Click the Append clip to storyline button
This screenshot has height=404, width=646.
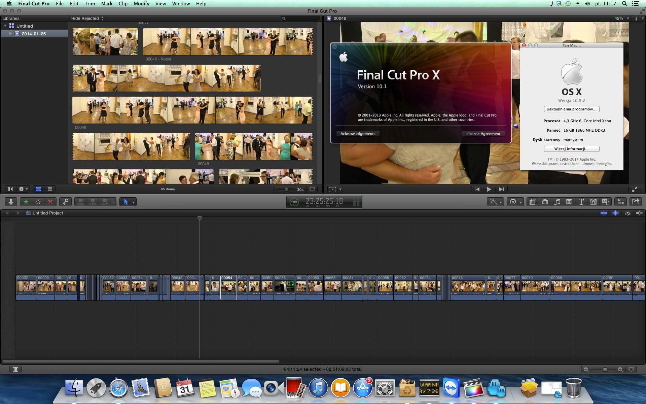tap(105, 202)
